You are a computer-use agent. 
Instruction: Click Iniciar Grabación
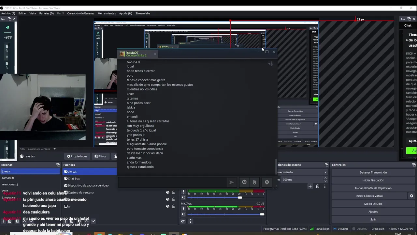[373, 180]
